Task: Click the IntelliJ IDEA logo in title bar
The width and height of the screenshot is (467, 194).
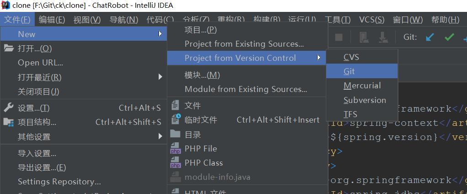Action: pos(5,5)
